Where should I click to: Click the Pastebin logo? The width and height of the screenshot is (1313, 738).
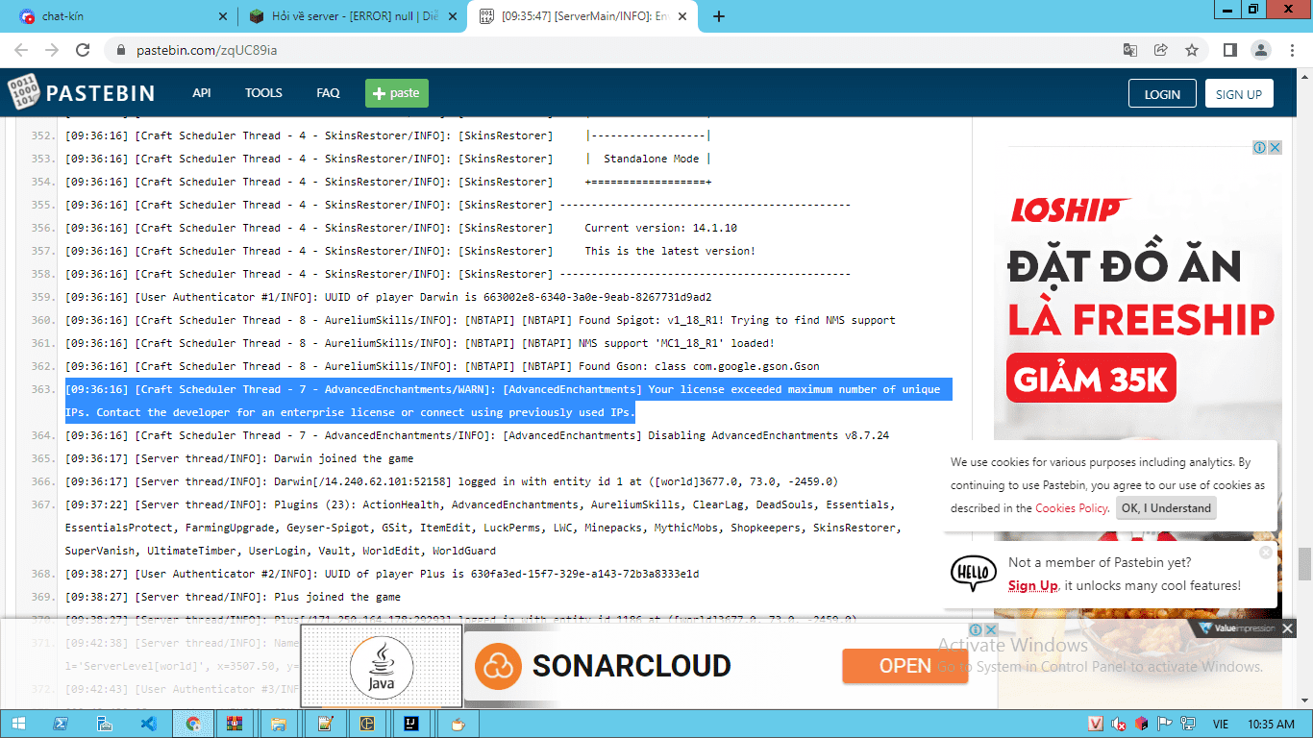coord(82,93)
